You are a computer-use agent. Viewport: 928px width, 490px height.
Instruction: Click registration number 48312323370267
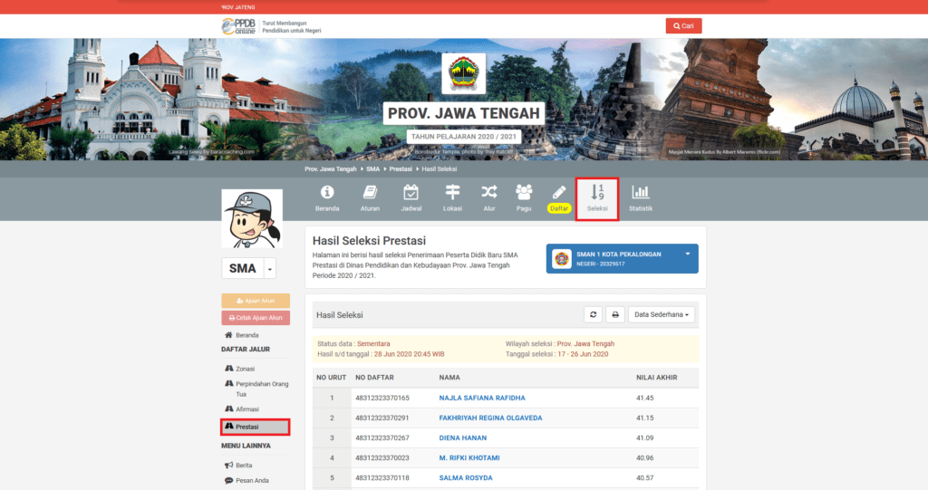382,438
